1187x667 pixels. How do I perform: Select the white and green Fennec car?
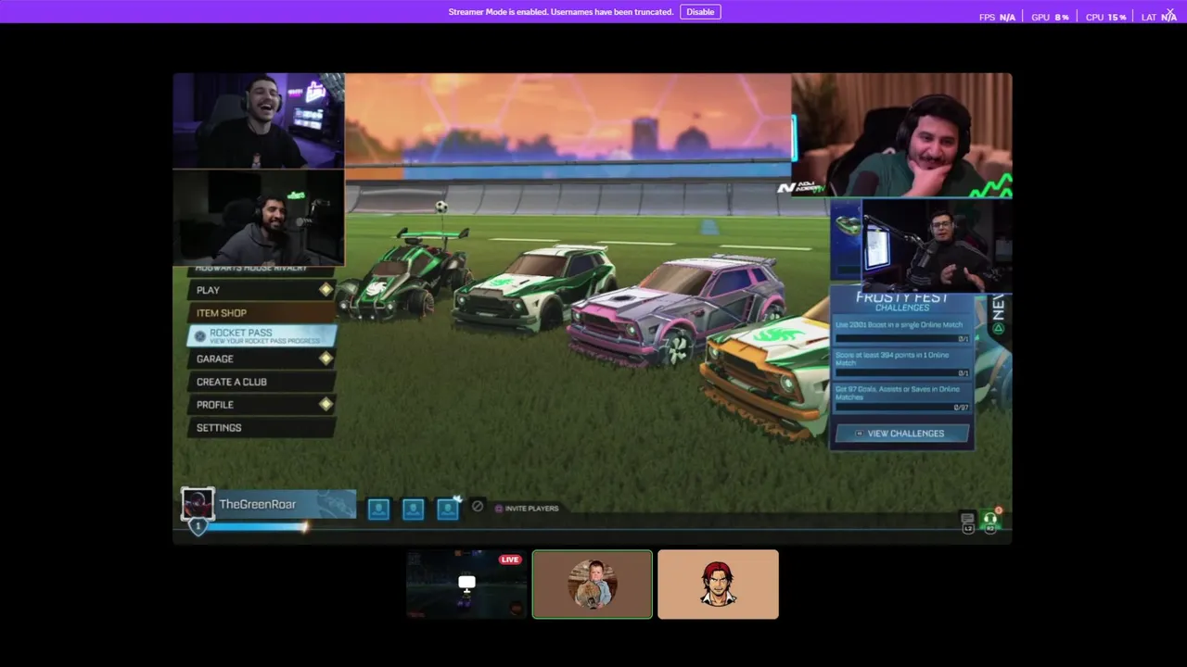click(533, 287)
